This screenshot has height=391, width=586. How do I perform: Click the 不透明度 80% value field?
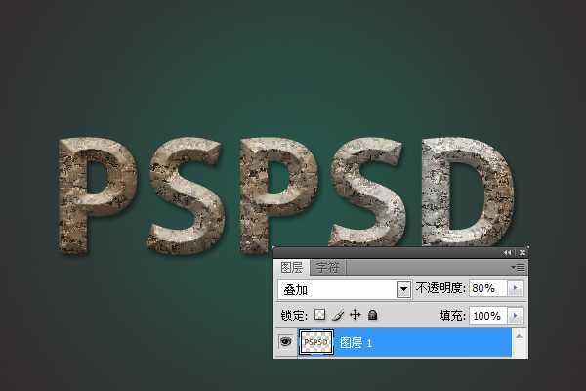(486, 289)
